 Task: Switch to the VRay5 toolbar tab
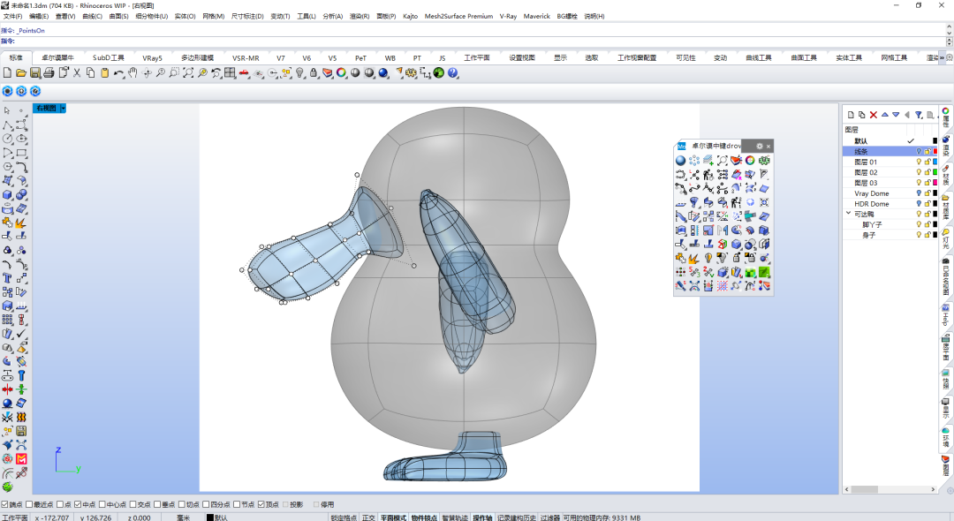152,58
